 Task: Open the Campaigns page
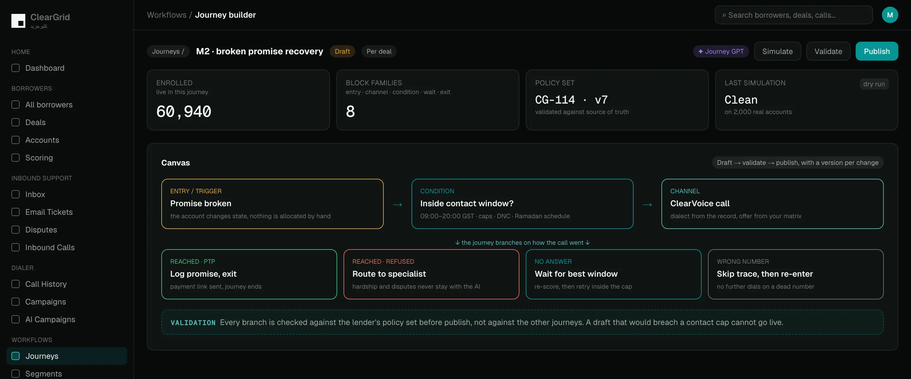pos(66,302)
